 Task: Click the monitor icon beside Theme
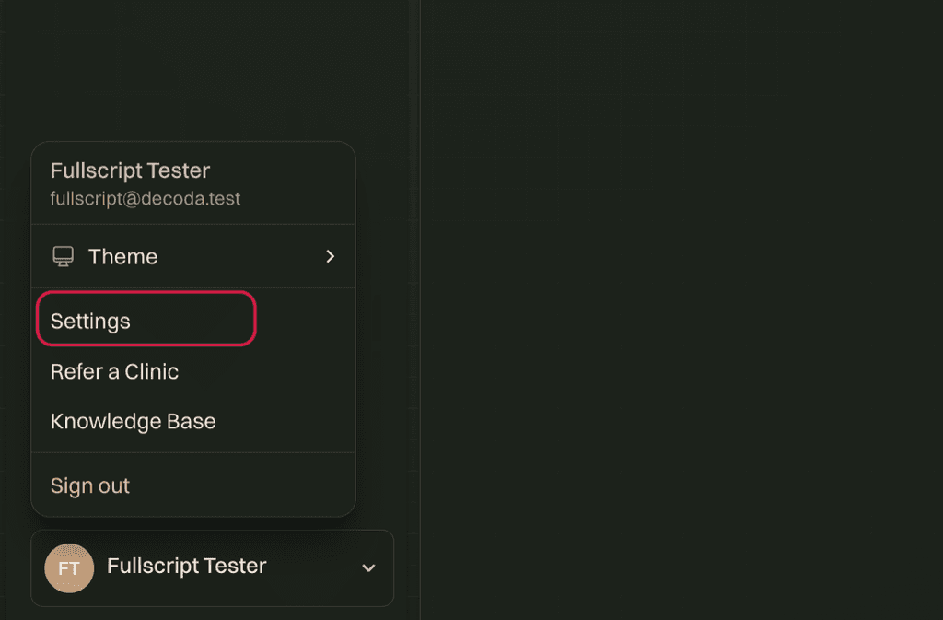[64, 257]
